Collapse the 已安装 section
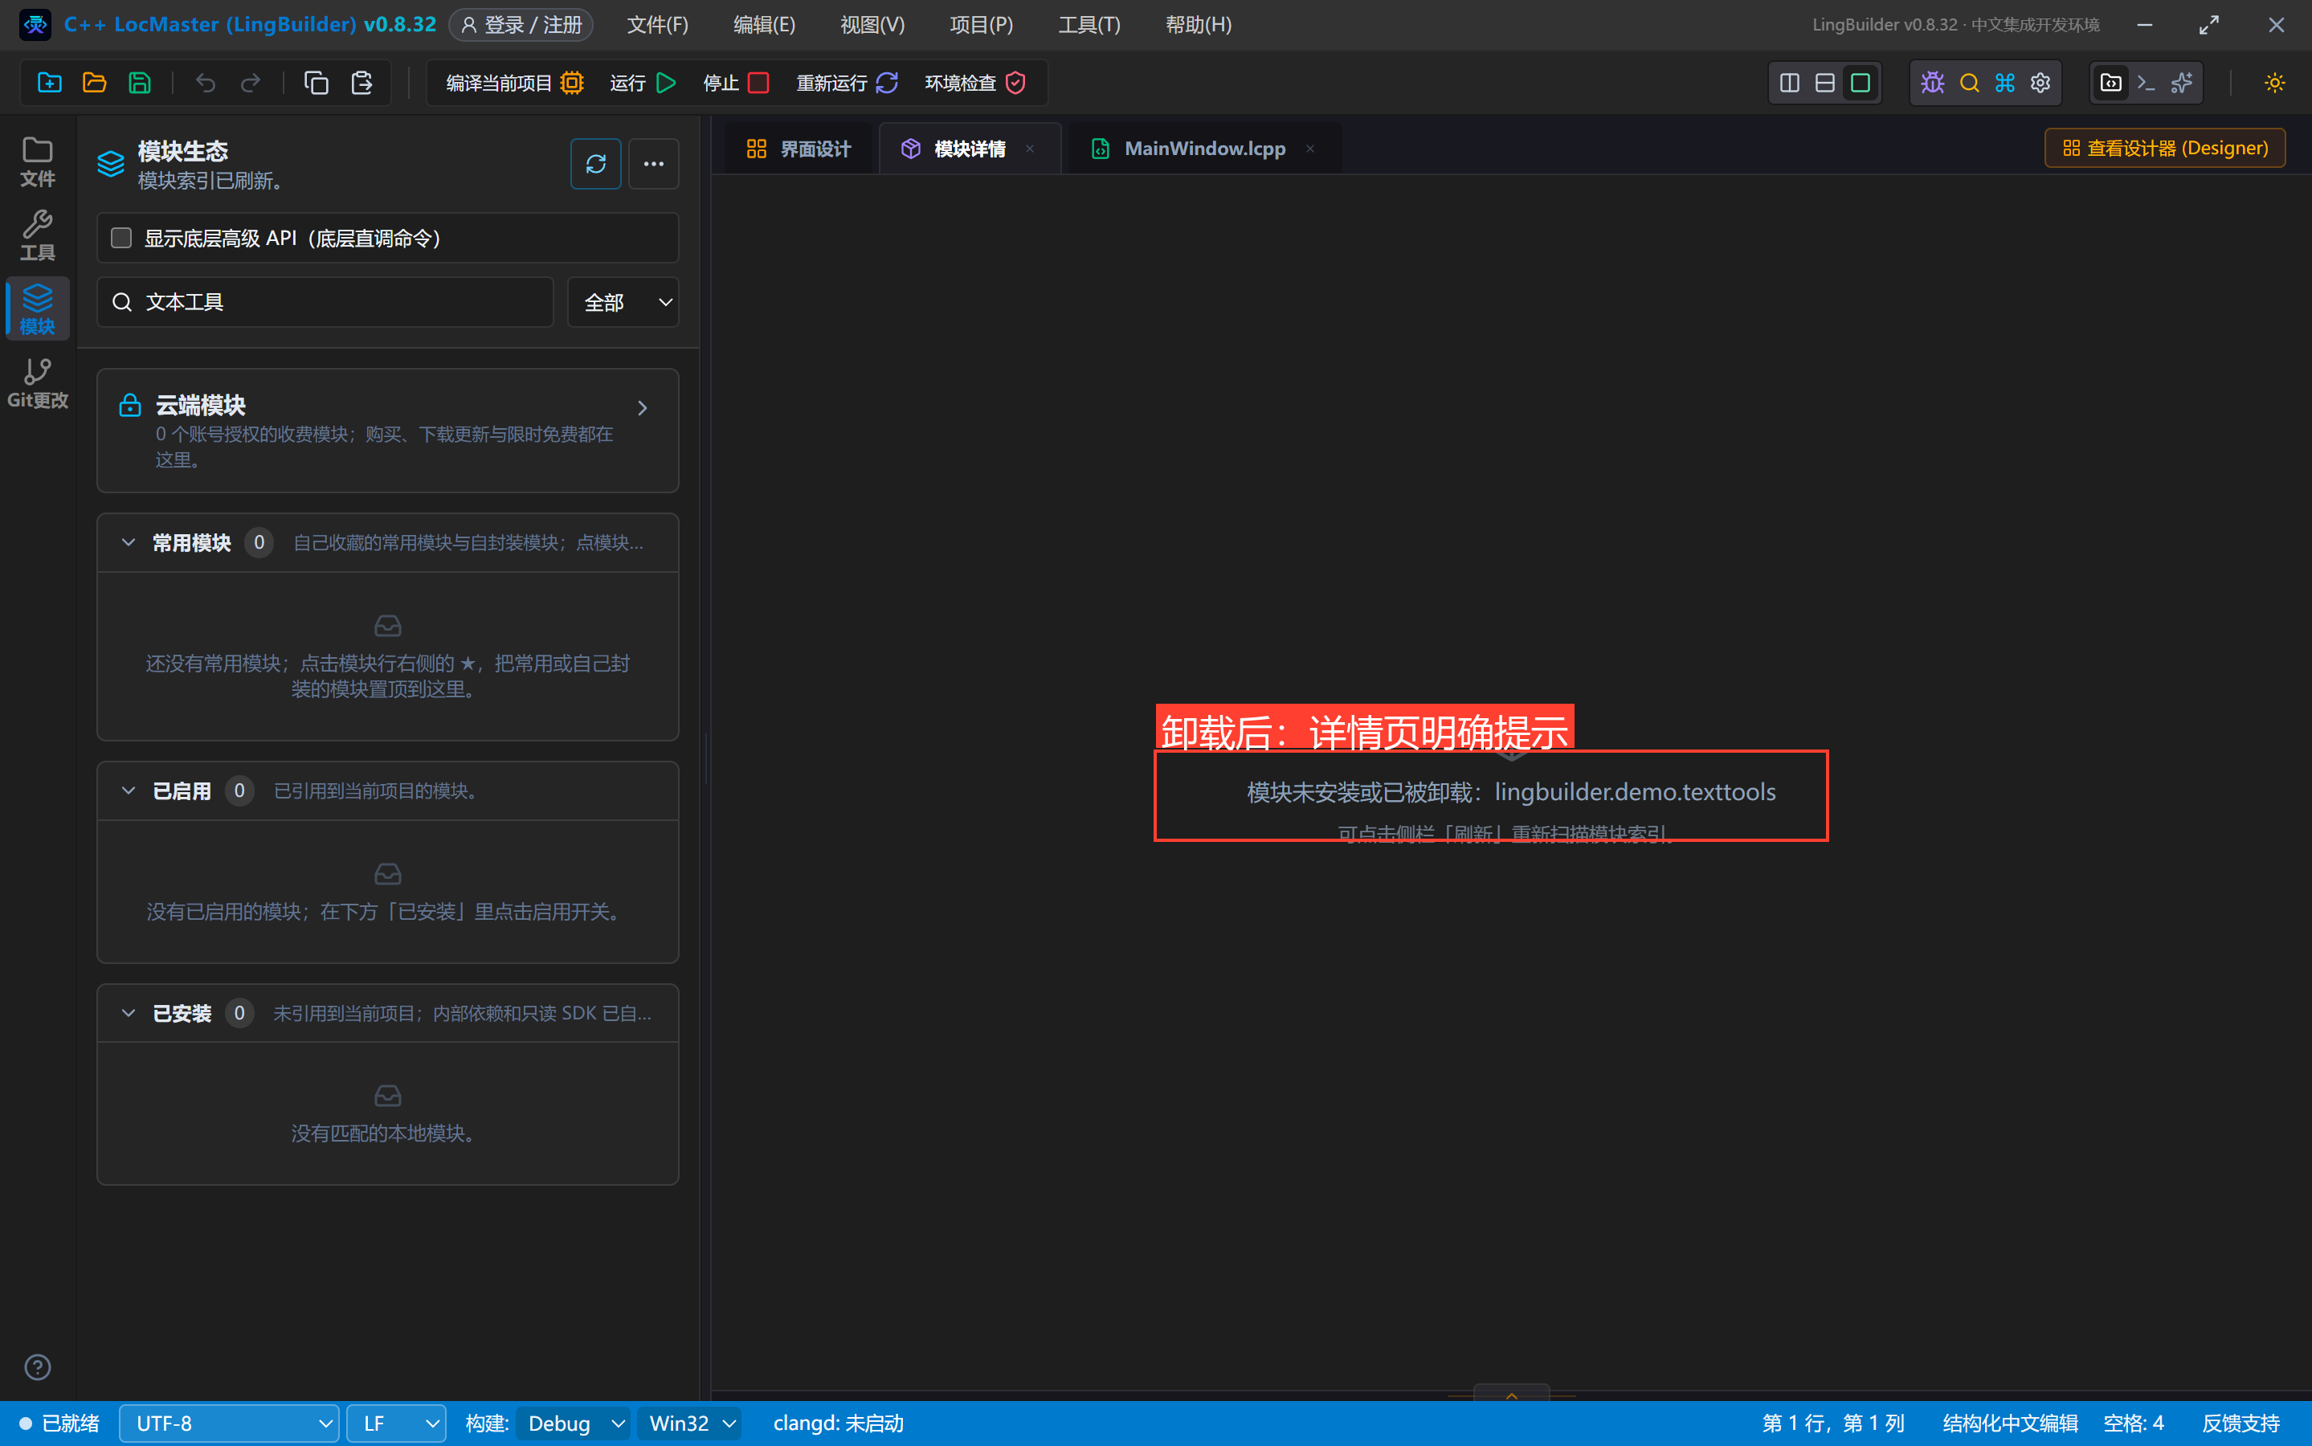 128,1013
